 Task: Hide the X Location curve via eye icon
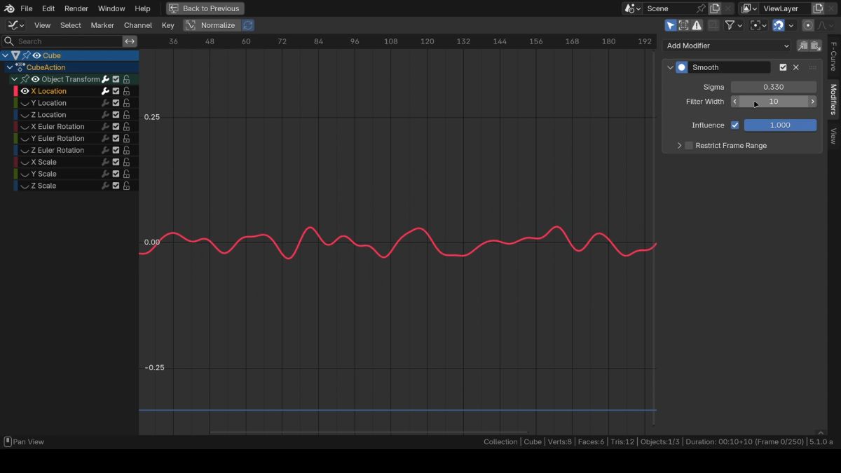pyautogui.click(x=25, y=91)
